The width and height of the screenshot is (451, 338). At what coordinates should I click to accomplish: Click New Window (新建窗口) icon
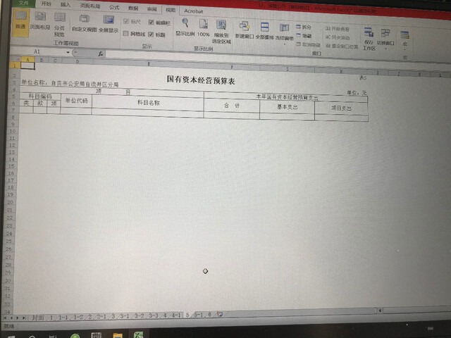(x=244, y=28)
